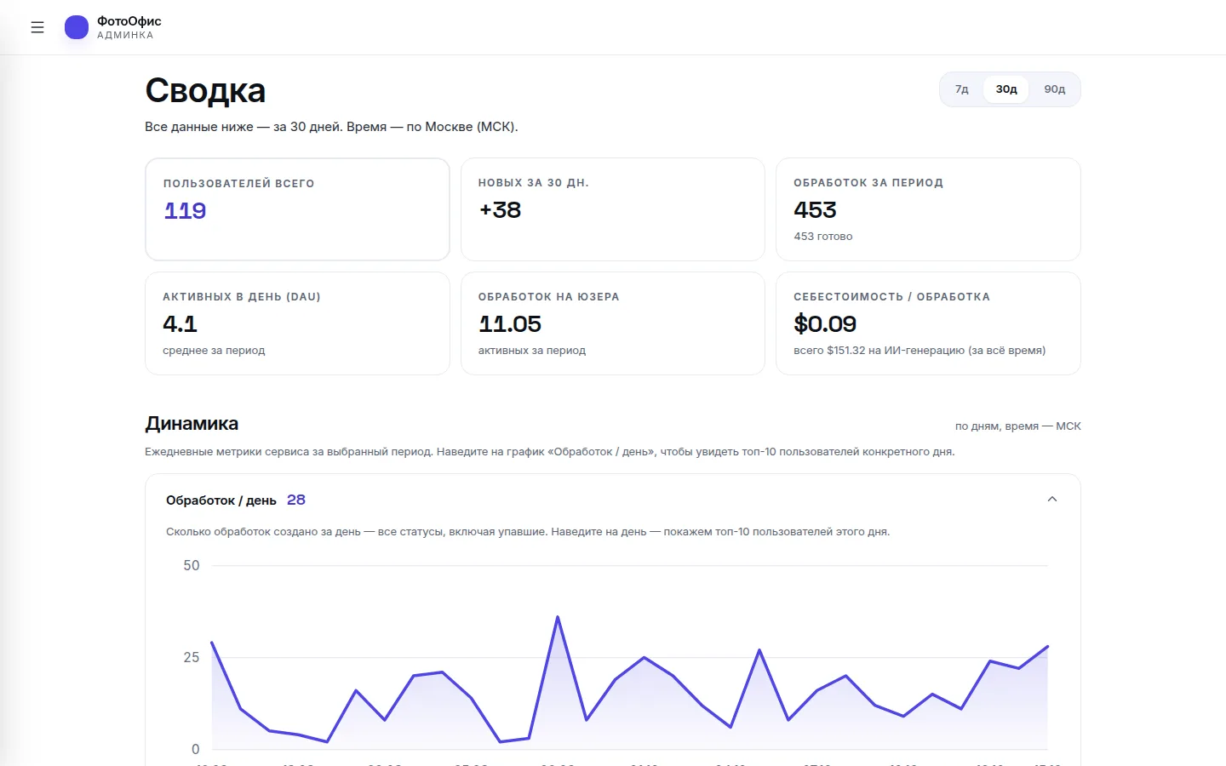Click the 11.05 per-user value
The image size is (1226, 766).
pos(510,324)
